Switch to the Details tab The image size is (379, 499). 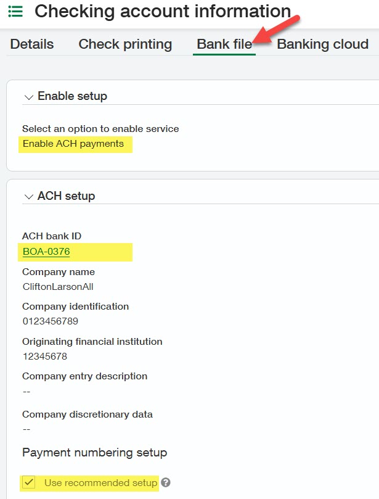pos(31,44)
